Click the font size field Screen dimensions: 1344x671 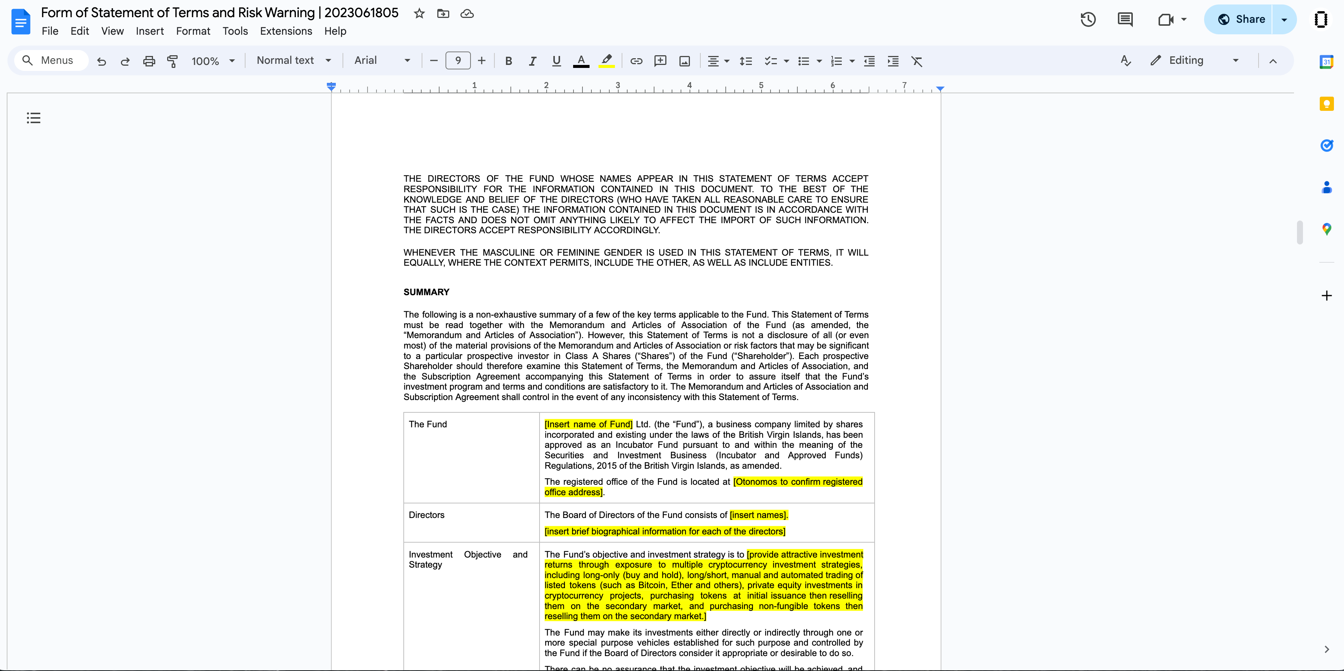(457, 60)
